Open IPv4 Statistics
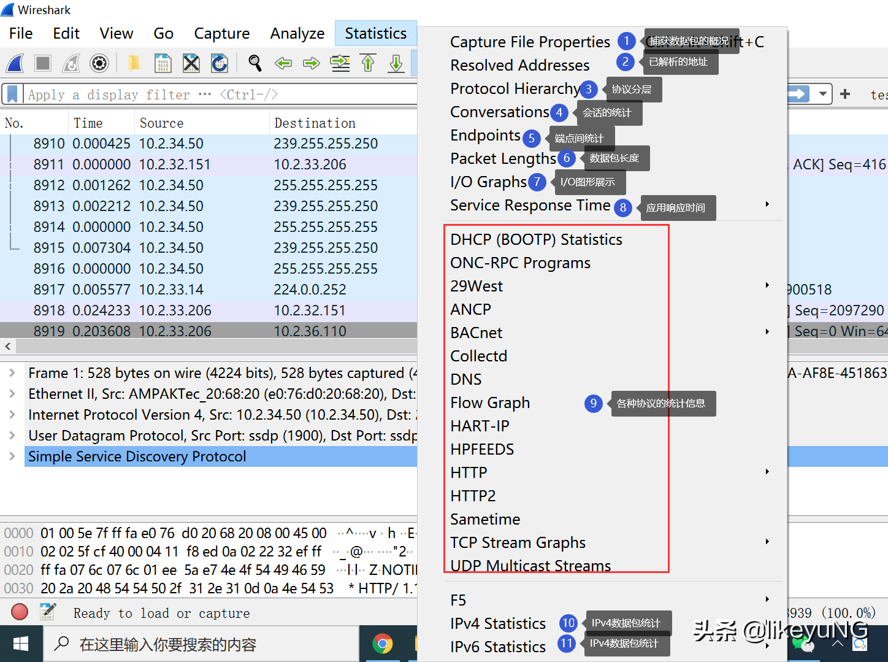 tap(498, 623)
